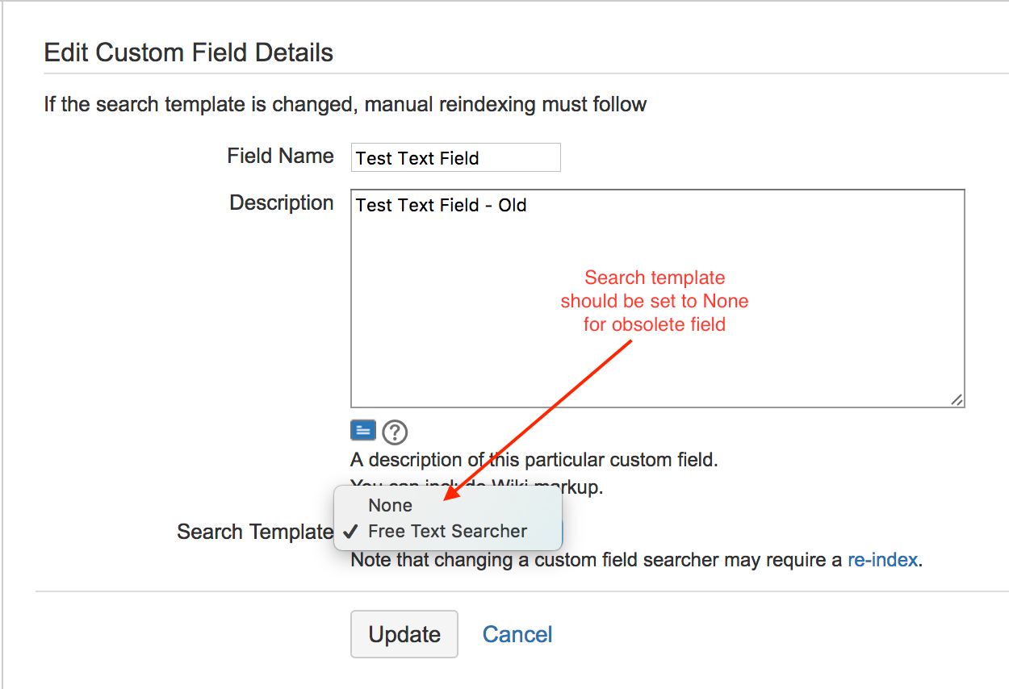This screenshot has height=689, width=1009.
Task: Cancel editing the custom field
Action: click(517, 635)
